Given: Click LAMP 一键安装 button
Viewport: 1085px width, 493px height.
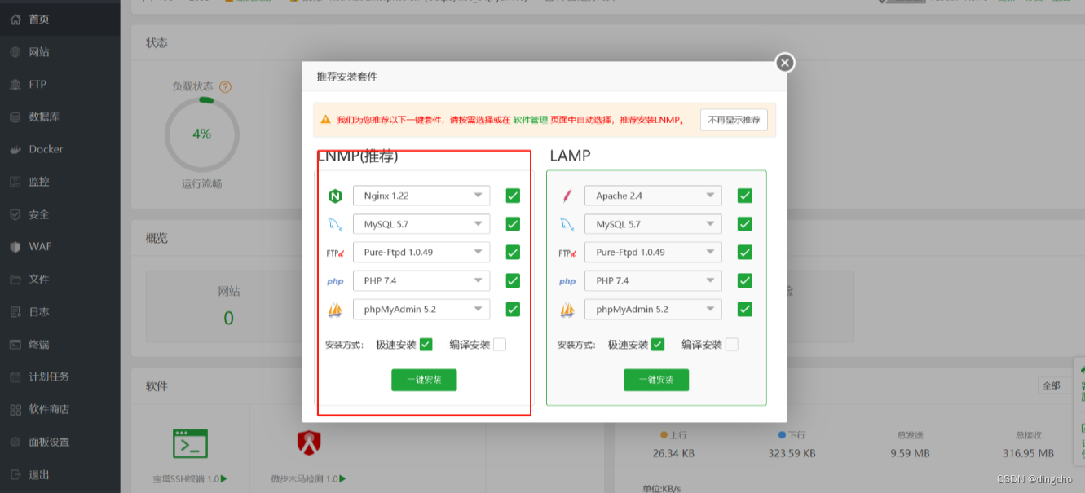Looking at the screenshot, I should pos(656,380).
